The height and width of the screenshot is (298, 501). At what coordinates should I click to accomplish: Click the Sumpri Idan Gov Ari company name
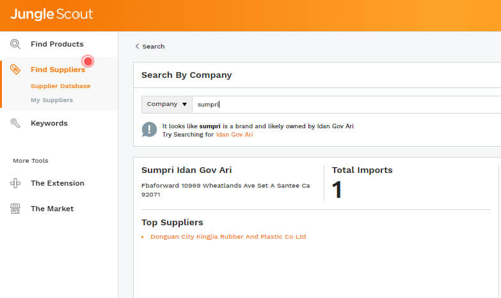coord(186,170)
